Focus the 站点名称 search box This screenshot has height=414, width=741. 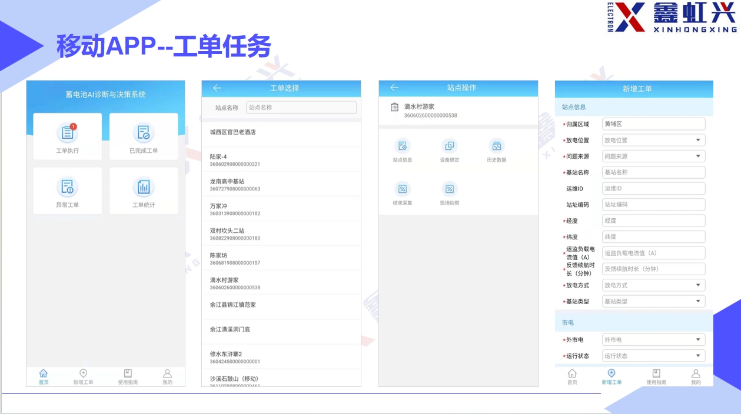301,108
